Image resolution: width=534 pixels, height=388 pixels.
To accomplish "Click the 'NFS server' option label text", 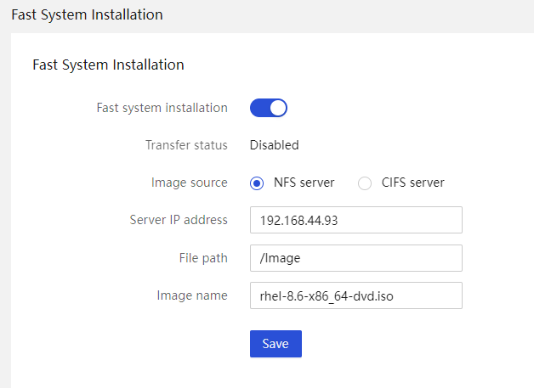I will click(x=304, y=183).
